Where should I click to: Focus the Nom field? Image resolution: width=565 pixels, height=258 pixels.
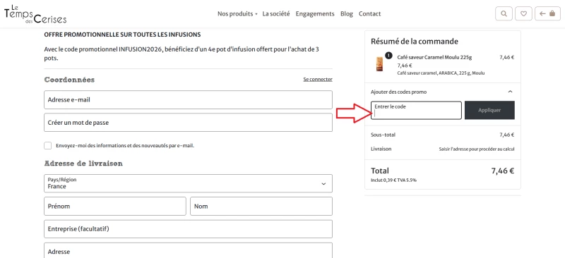coord(261,206)
